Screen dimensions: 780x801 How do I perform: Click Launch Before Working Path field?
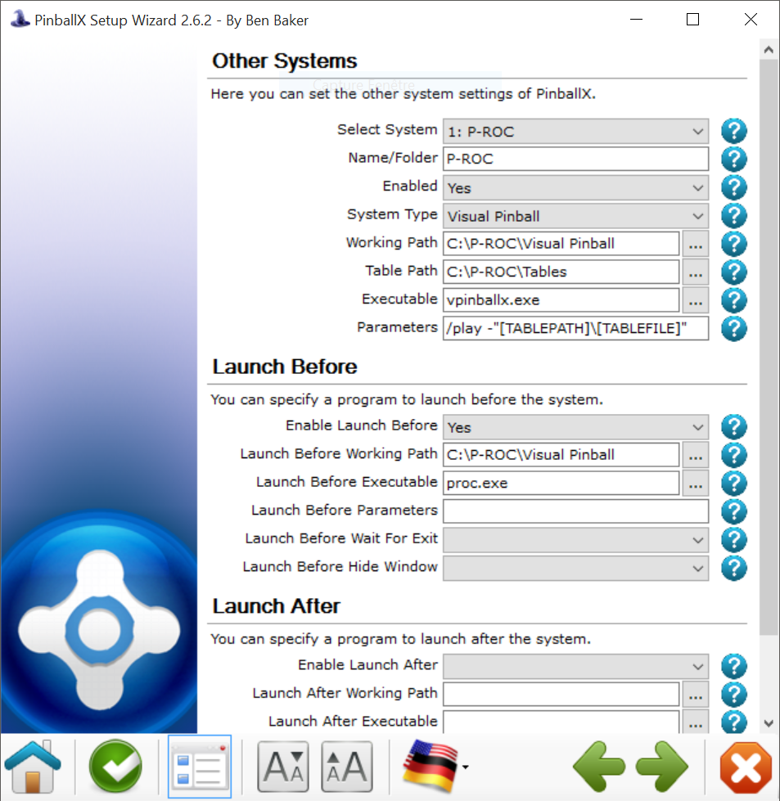coord(561,455)
